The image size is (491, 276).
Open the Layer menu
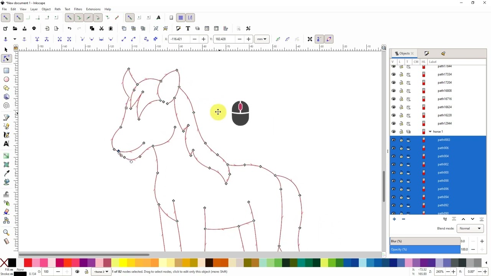(x=34, y=9)
